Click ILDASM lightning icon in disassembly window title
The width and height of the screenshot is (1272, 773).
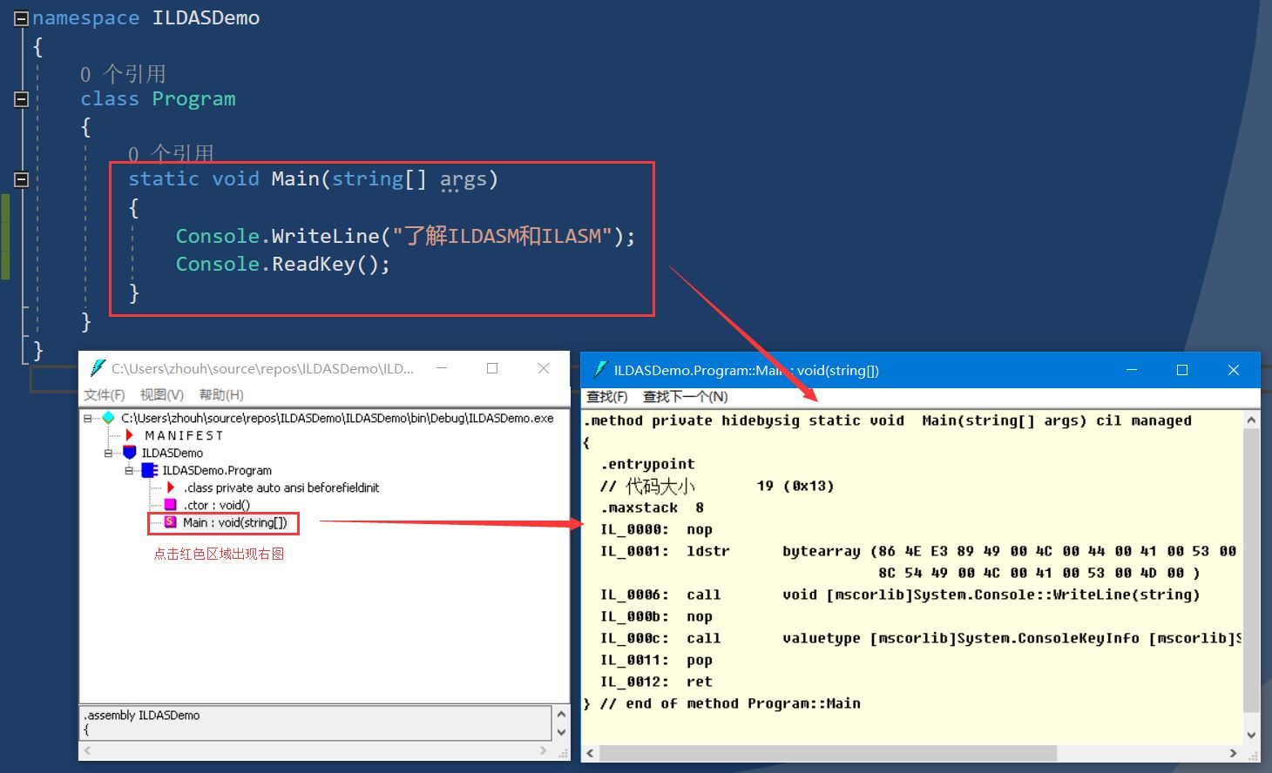click(599, 370)
